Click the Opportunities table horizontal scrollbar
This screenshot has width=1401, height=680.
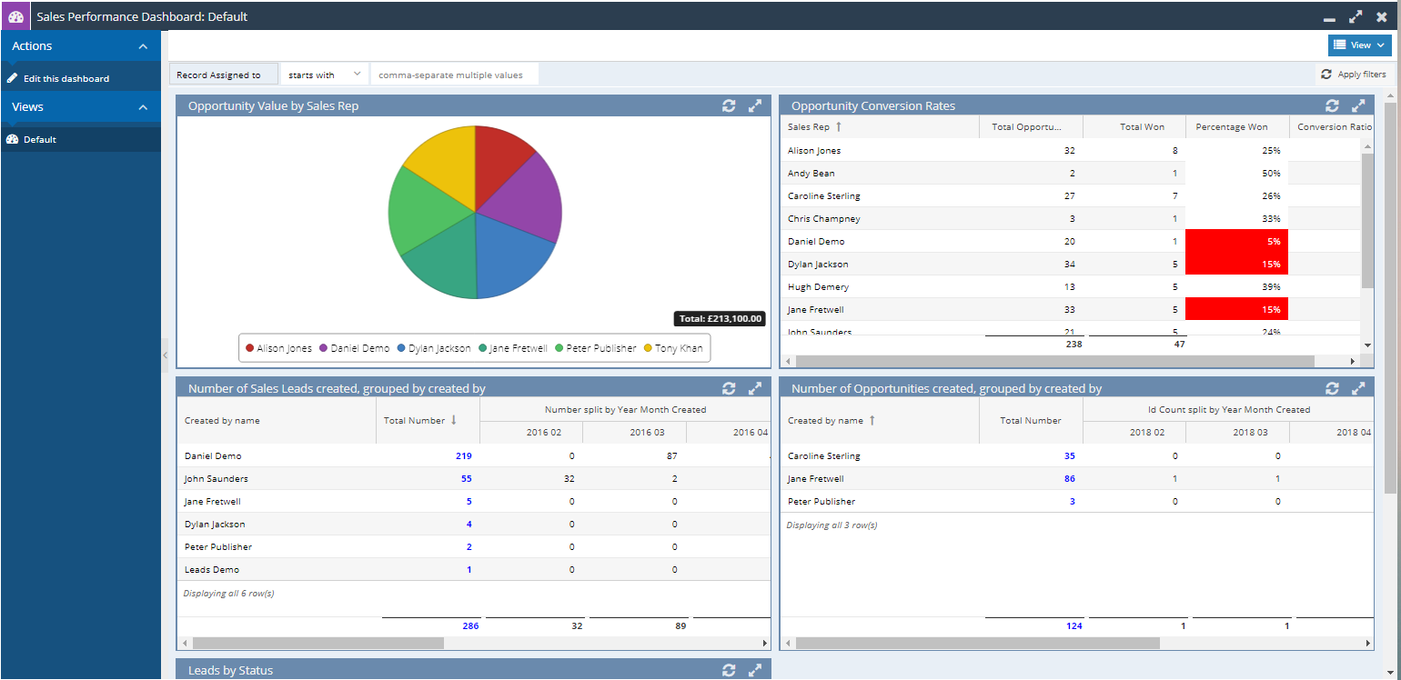(x=978, y=643)
